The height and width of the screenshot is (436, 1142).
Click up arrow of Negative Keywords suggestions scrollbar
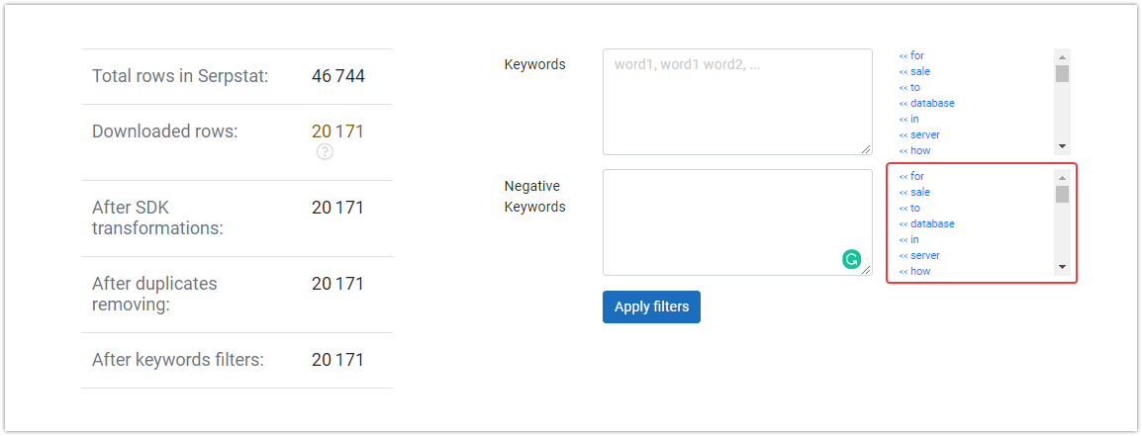pos(1062,178)
